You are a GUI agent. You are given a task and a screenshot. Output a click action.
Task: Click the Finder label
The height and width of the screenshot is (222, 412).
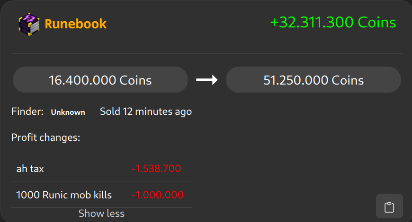click(x=27, y=112)
